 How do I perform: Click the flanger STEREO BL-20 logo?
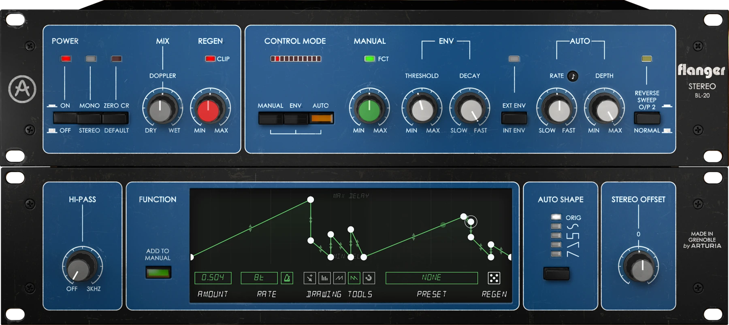[701, 81]
